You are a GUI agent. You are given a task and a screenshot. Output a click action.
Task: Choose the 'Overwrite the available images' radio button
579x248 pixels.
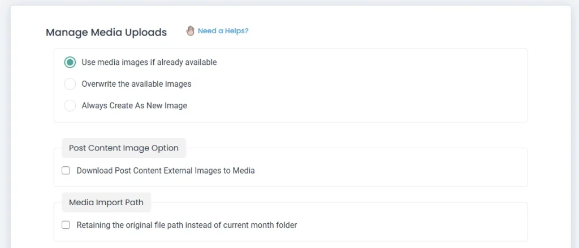[70, 84]
